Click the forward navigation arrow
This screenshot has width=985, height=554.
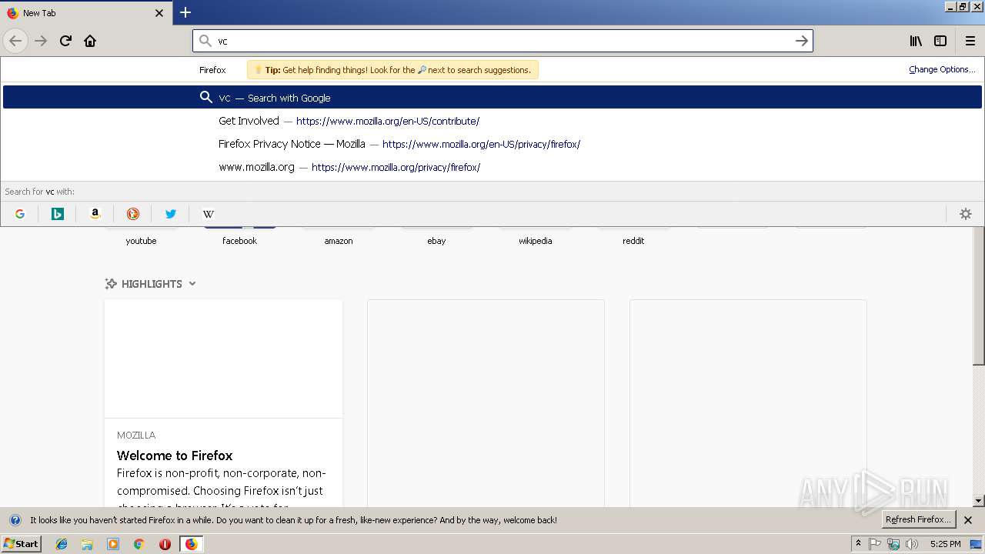(x=41, y=41)
